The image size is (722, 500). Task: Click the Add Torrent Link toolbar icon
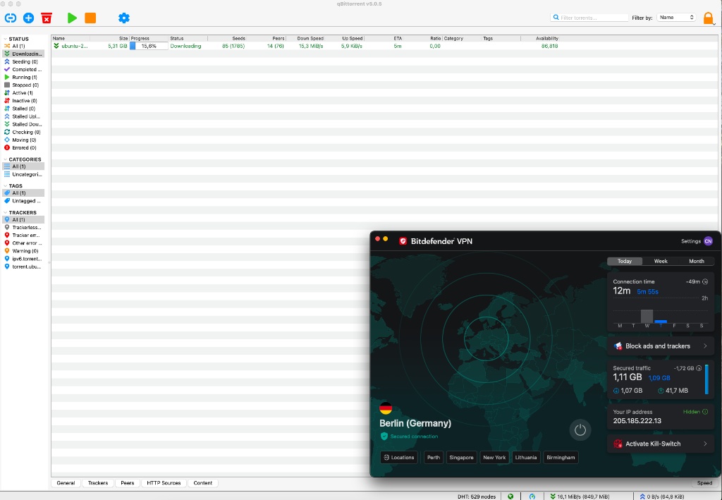pyautogui.click(x=10, y=18)
